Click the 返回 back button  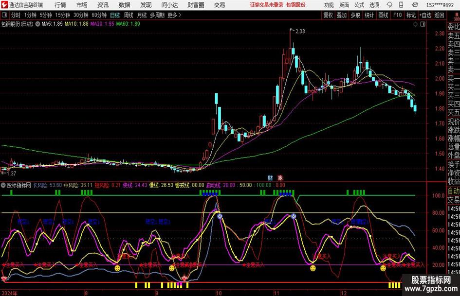tap(439, 15)
